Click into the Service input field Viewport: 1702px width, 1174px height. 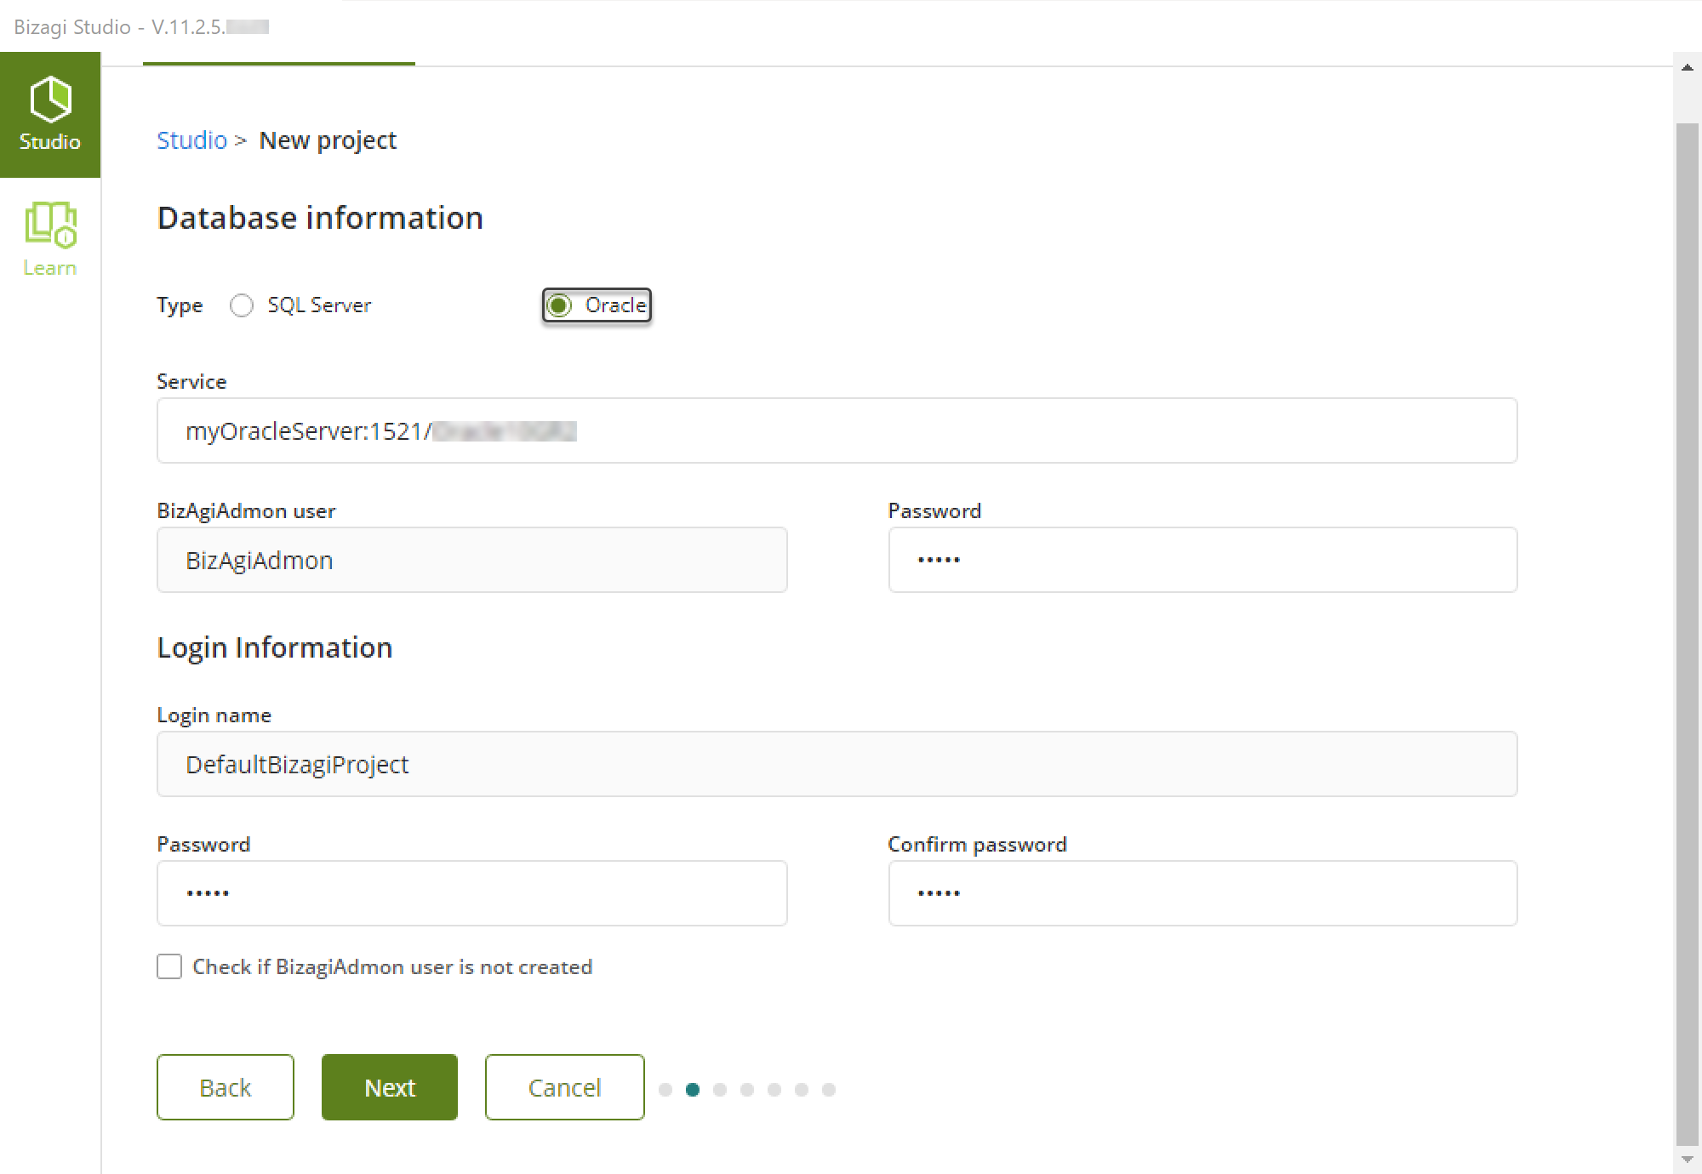tap(837, 430)
